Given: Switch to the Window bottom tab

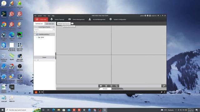Looking at the screenshot, I should point(105,89).
